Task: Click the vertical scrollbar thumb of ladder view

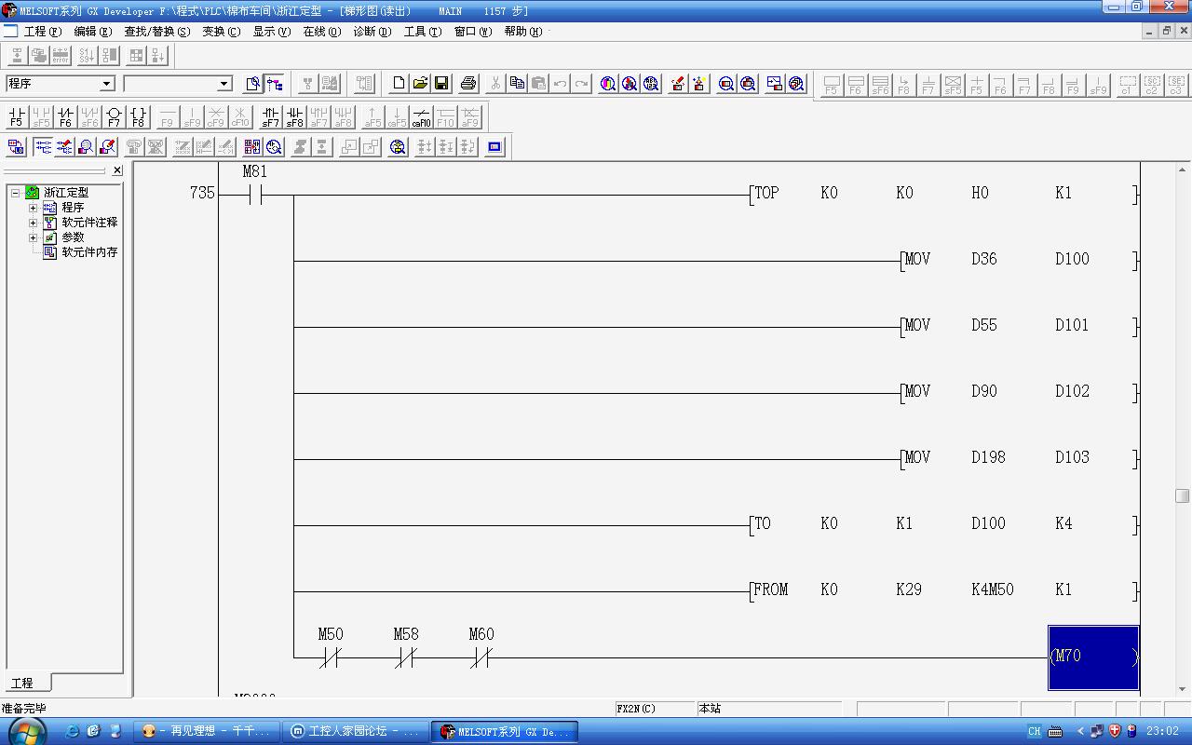Action: coord(1182,495)
